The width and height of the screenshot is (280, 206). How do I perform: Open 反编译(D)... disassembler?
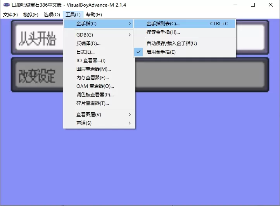click(x=99, y=44)
